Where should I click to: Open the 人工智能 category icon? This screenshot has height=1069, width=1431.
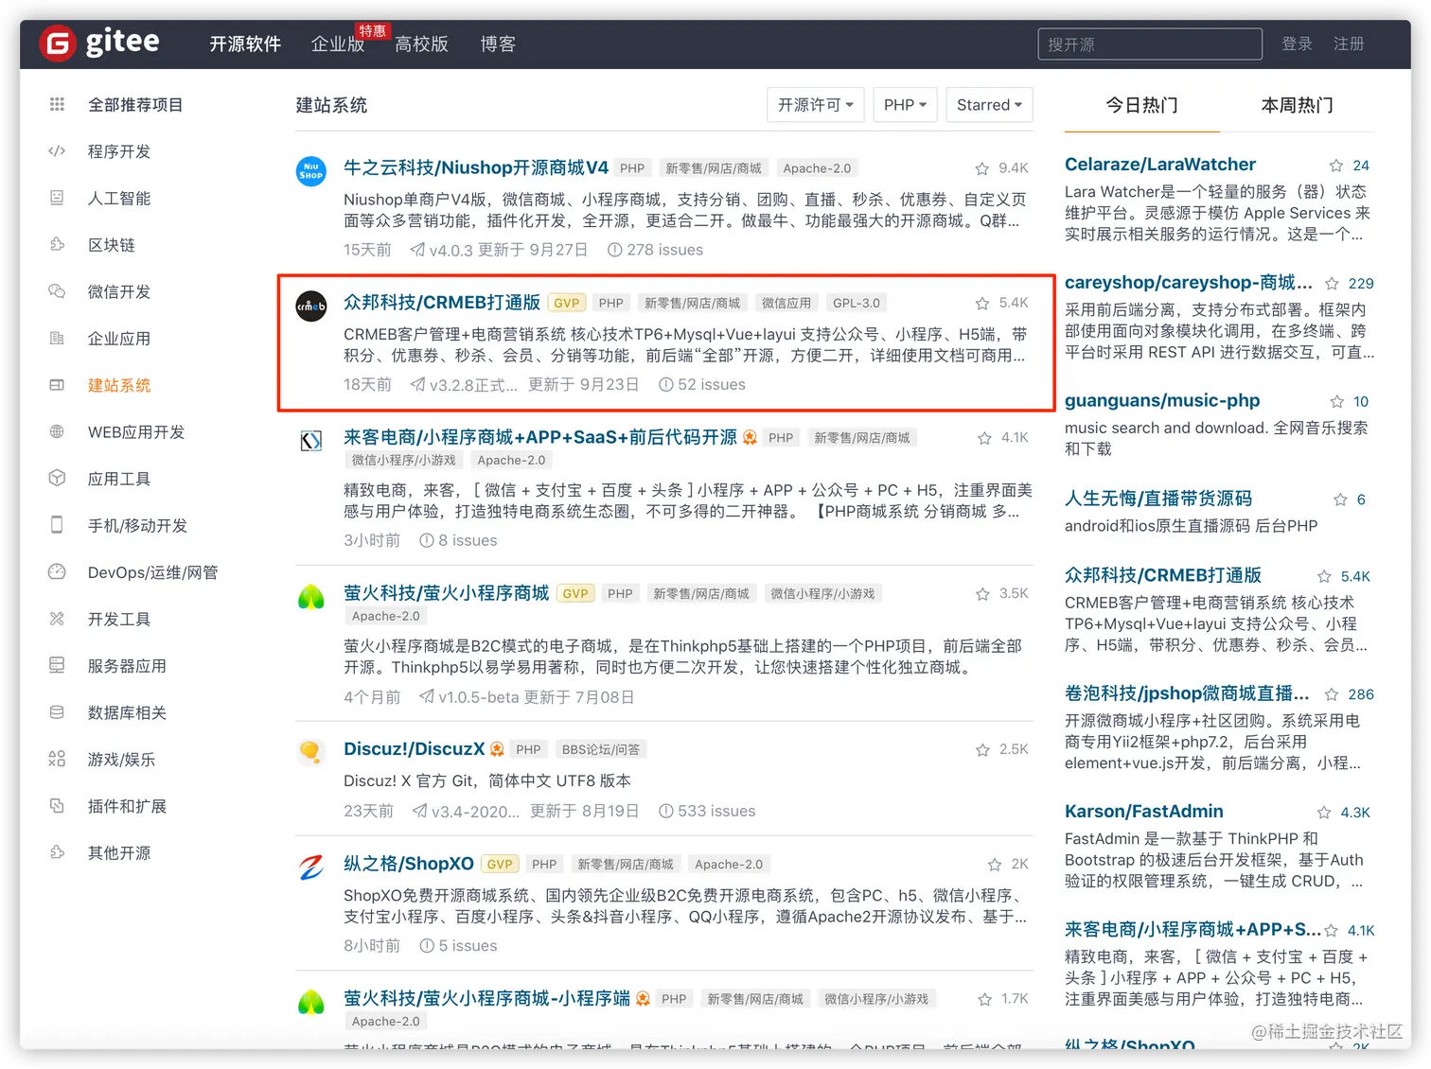(57, 198)
